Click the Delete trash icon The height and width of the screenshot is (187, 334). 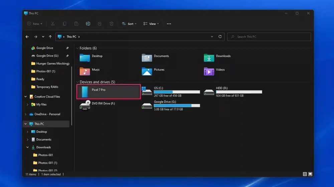tap(112, 24)
